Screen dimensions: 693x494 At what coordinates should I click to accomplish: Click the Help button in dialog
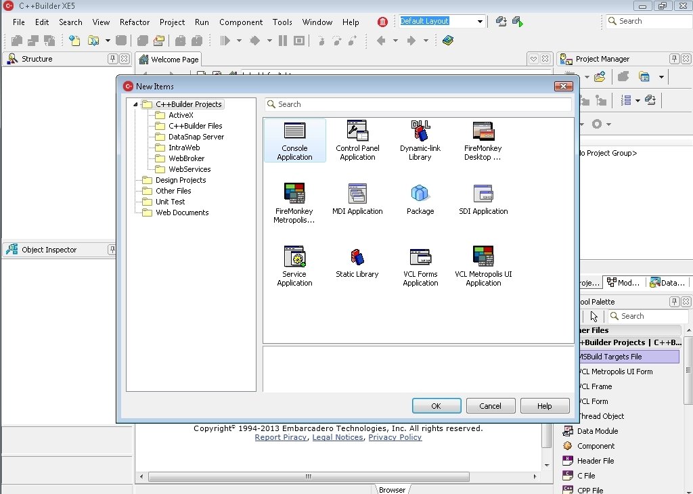545,405
